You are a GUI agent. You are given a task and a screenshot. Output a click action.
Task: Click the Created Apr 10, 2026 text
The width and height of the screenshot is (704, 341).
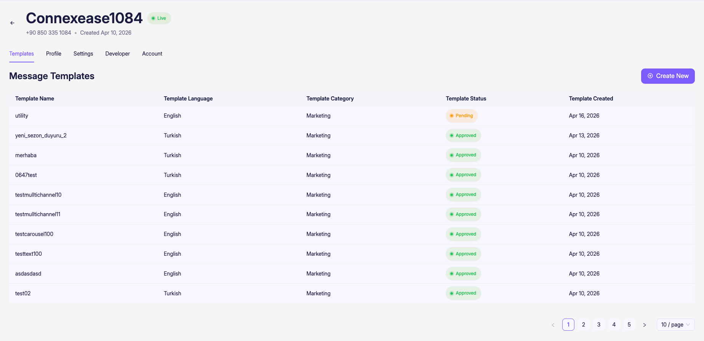(106, 33)
